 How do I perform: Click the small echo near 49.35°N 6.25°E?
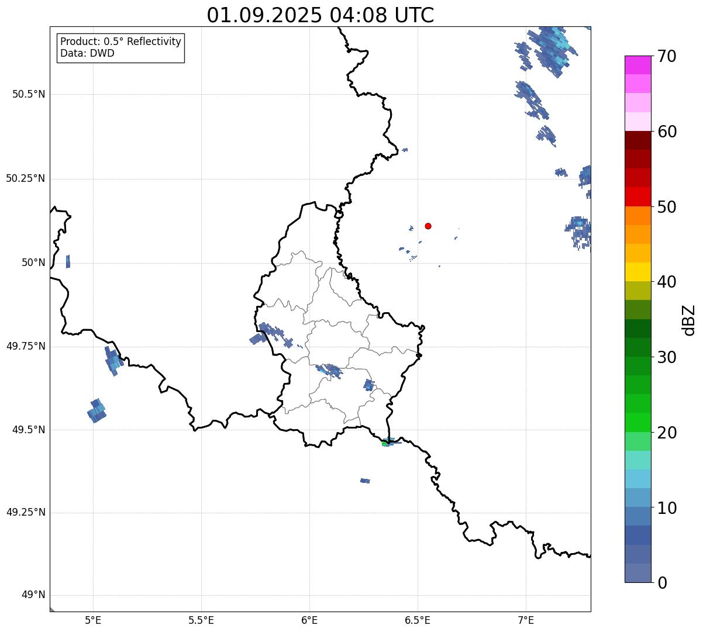coord(365,481)
